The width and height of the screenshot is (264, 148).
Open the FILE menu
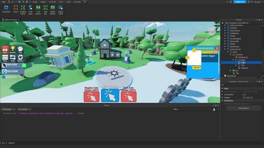click(4, 2)
